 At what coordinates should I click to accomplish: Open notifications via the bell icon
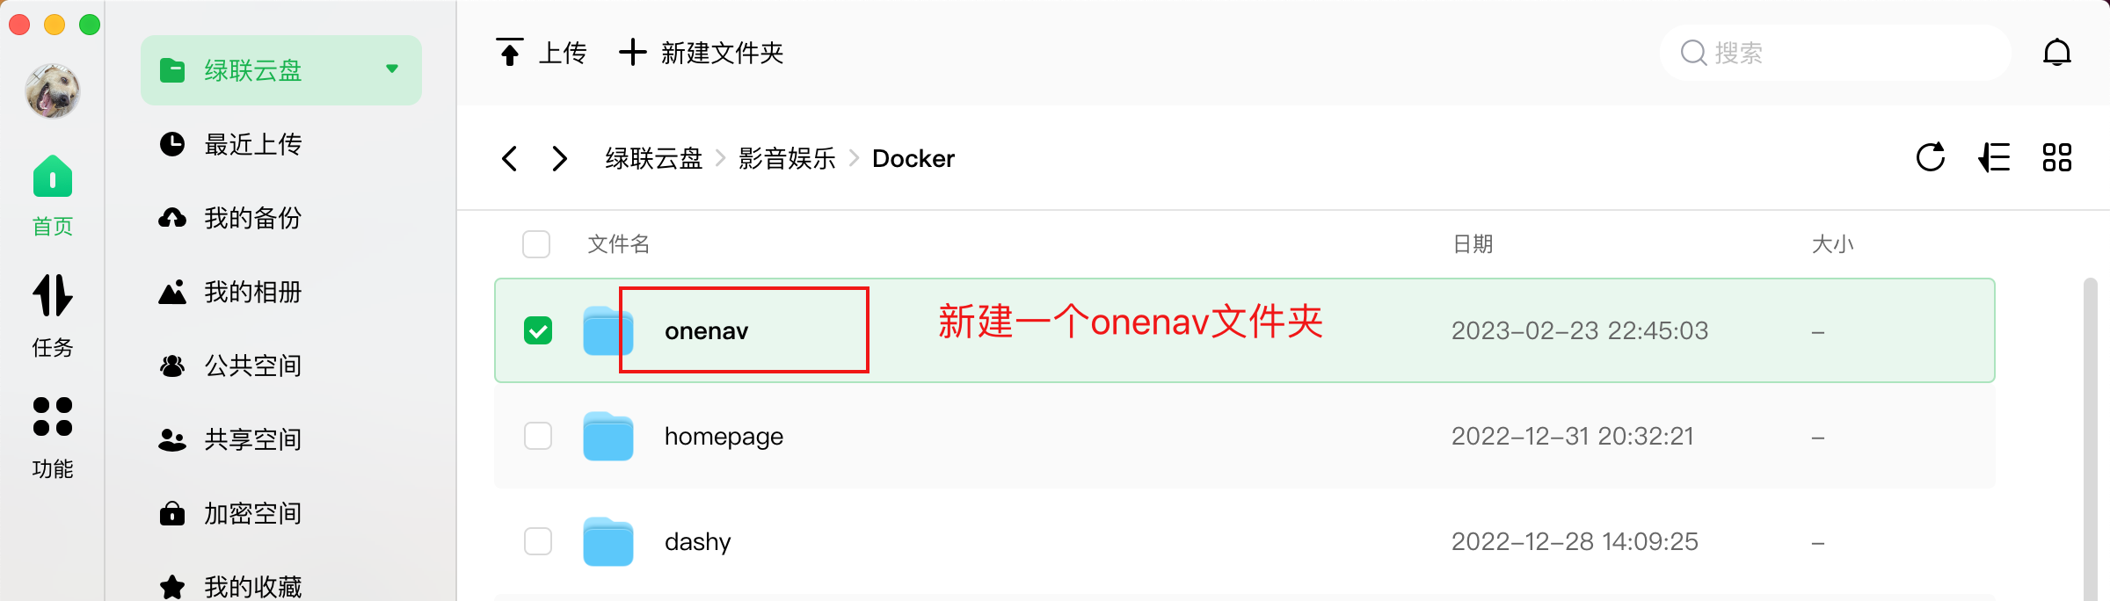[x=2057, y=53]
